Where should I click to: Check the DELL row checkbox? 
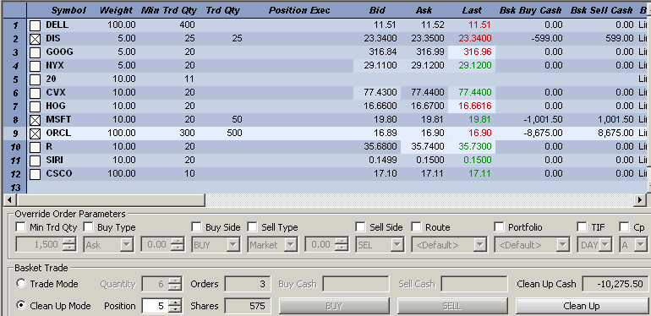pos(36,25)
